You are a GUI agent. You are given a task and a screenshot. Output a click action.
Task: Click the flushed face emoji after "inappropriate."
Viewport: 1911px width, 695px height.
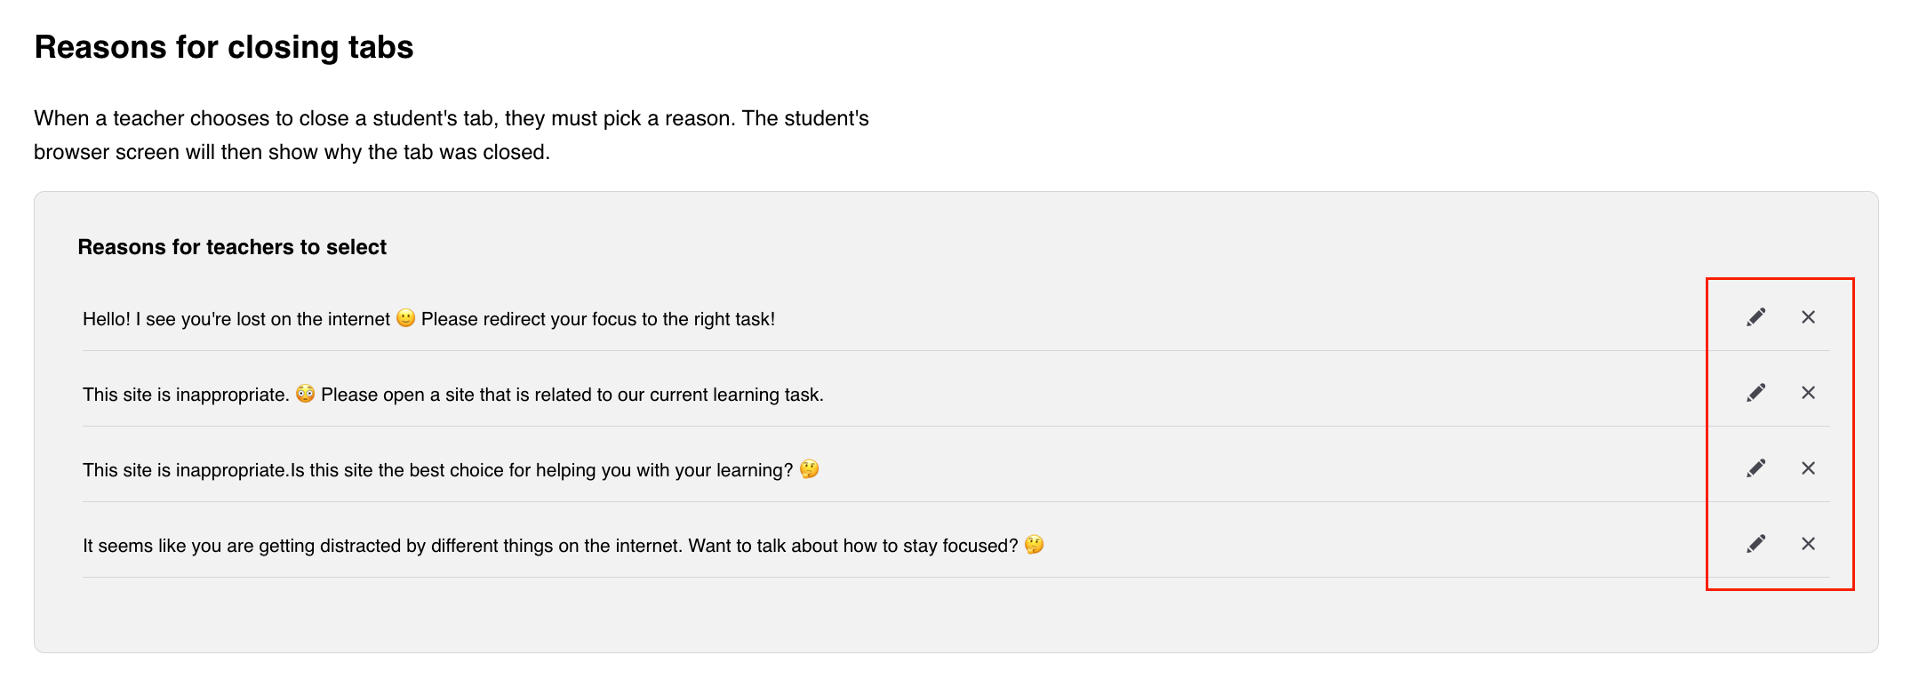point(305,394)
